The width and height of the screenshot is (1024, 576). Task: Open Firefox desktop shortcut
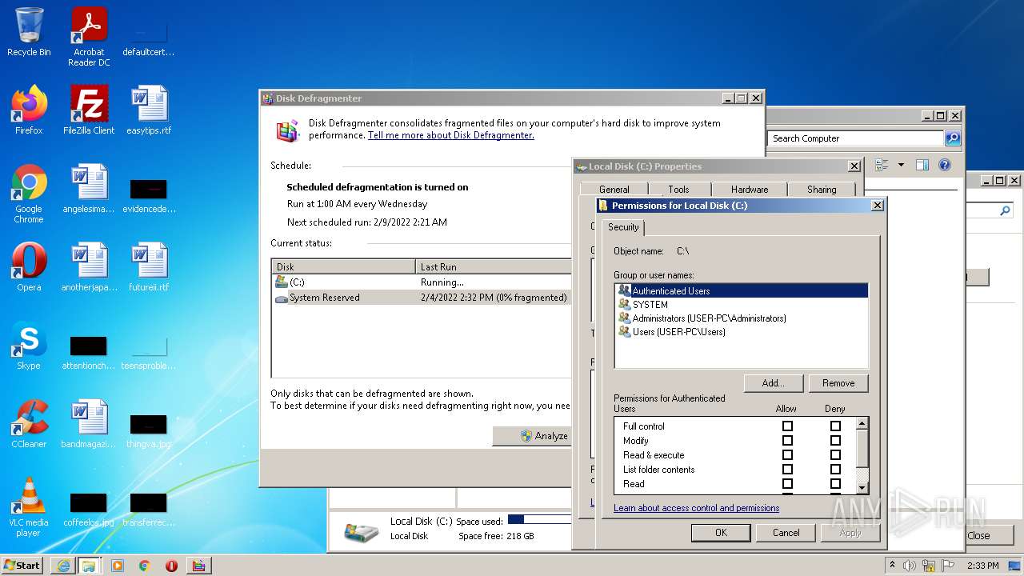[x=29, y=110]
